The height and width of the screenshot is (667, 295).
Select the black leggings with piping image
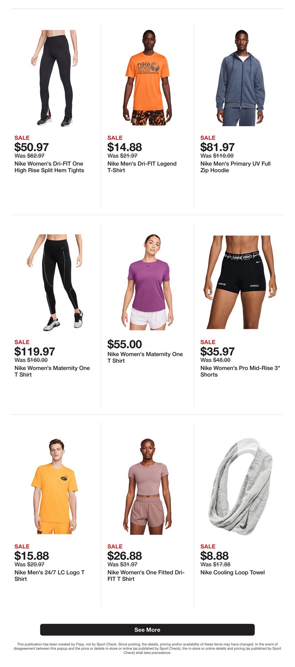point(55,283)
